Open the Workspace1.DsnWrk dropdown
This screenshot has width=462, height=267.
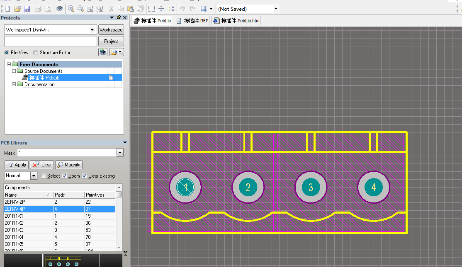click(92, 30)
